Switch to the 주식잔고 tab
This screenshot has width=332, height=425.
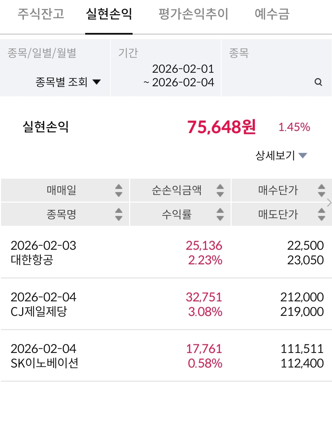[x=41, y=15]
